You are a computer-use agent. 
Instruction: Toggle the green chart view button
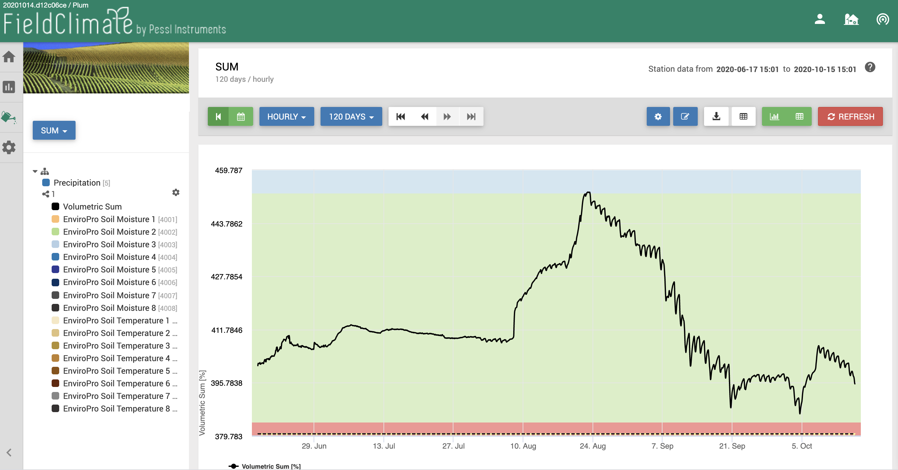(x=774, y=116)
